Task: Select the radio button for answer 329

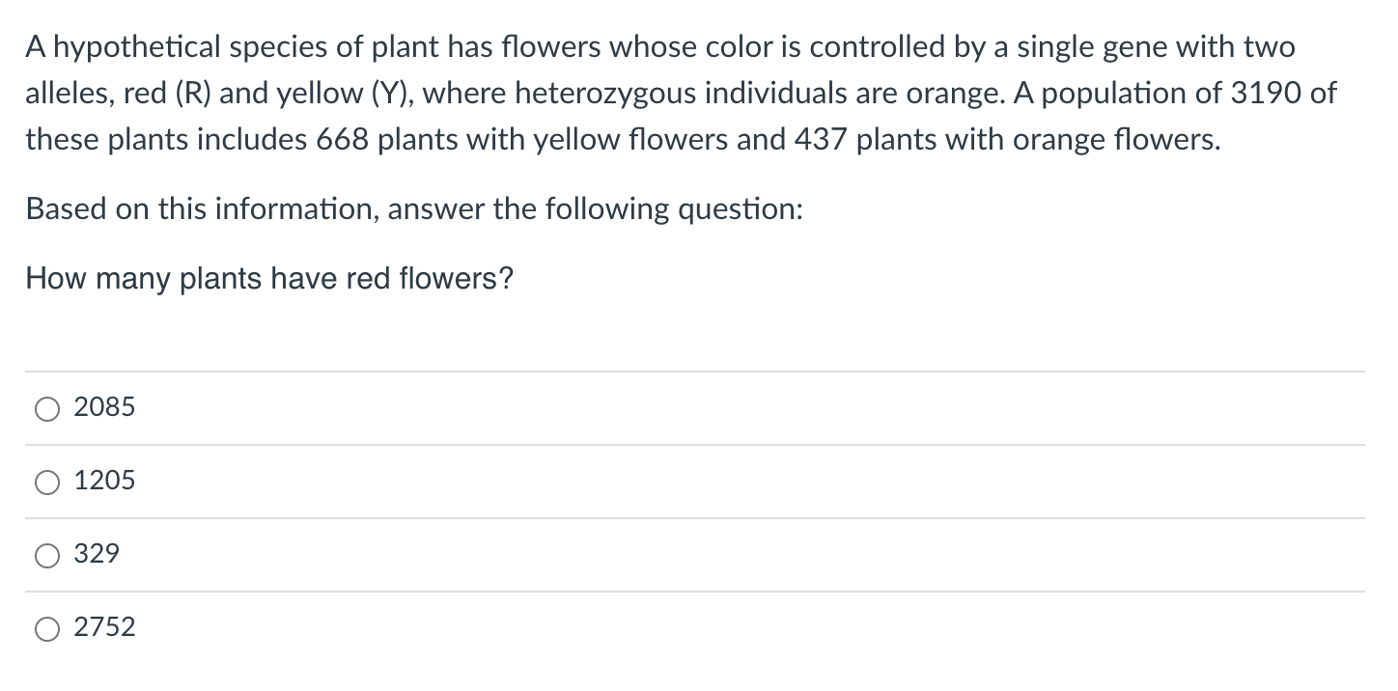Action: (46, 555)
